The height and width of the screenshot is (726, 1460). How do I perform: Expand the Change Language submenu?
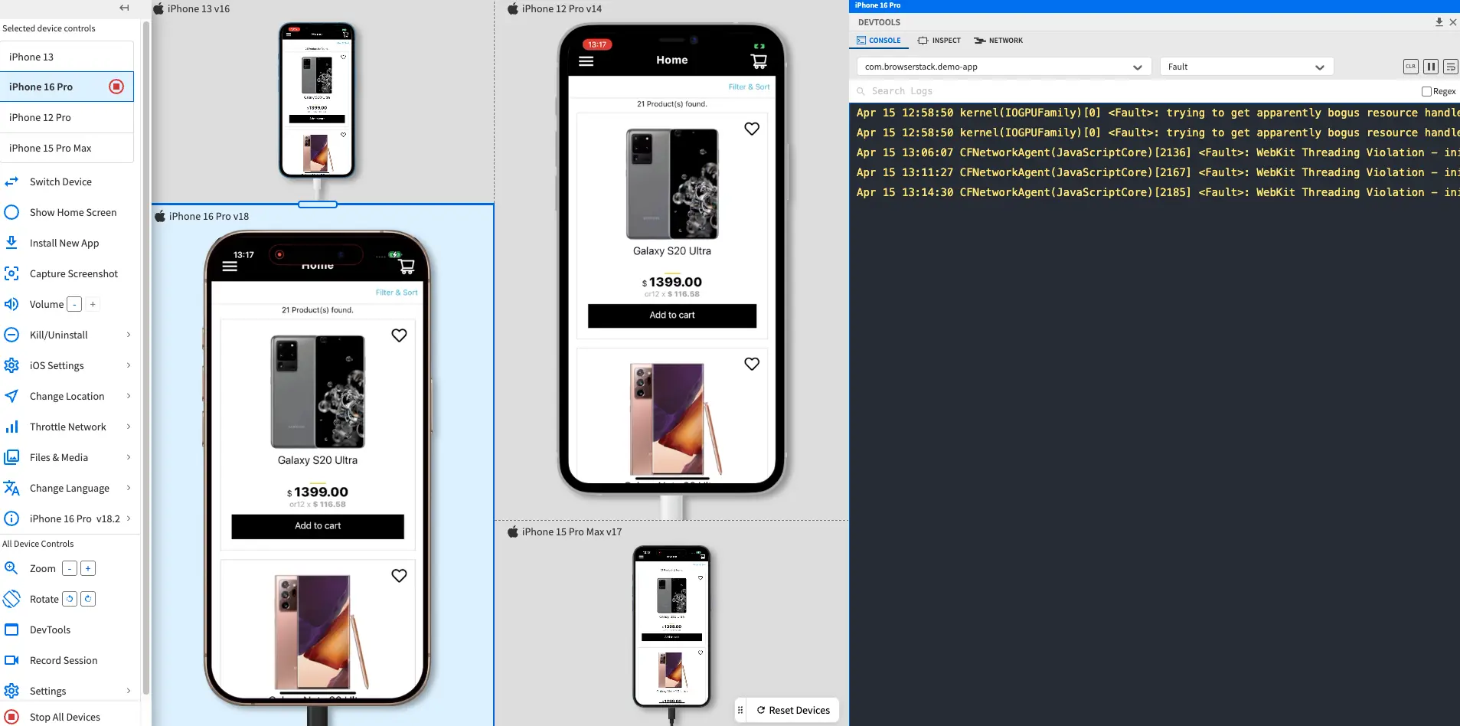(x=128, y=488)
